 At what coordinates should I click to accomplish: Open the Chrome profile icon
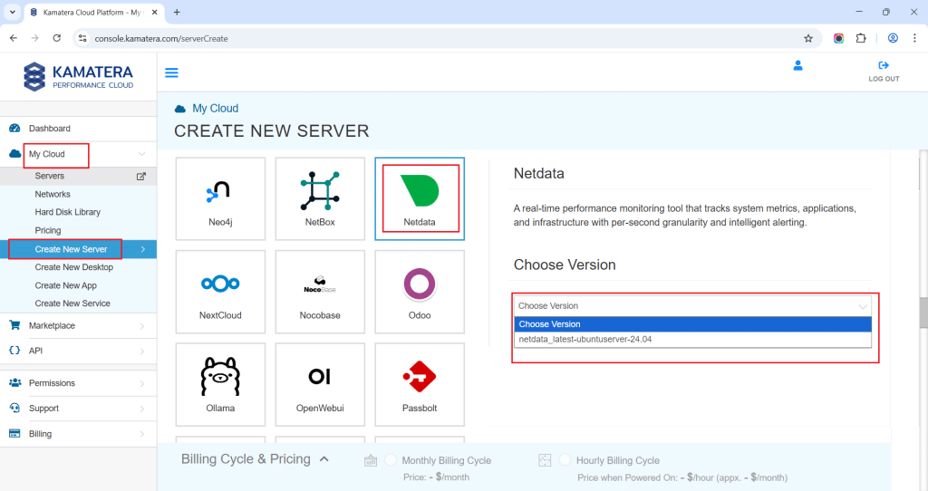pos(893,38)
